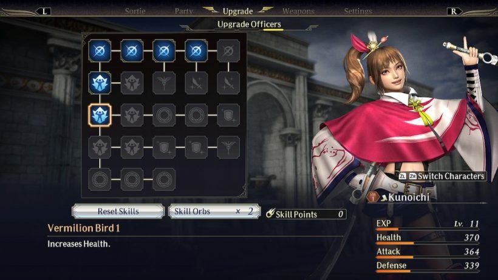This screenshot has width=498, height=280.
Task: Select the locked shield node in fourth row middle
Action: [164, 148]
